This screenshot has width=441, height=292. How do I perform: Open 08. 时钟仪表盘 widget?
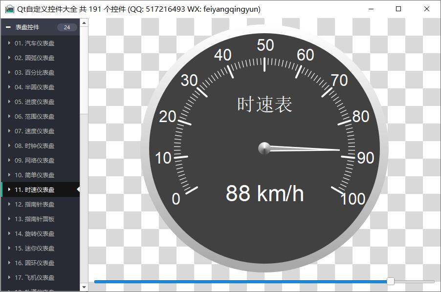point(34,146)
